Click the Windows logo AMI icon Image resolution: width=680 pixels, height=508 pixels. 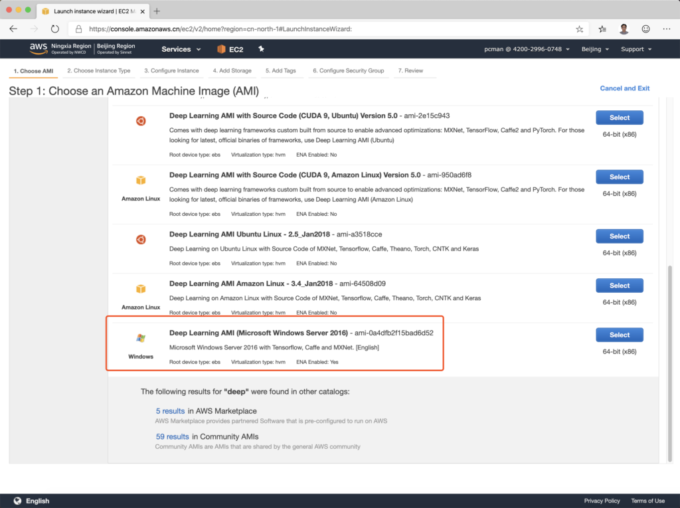(x=141, y=339)
